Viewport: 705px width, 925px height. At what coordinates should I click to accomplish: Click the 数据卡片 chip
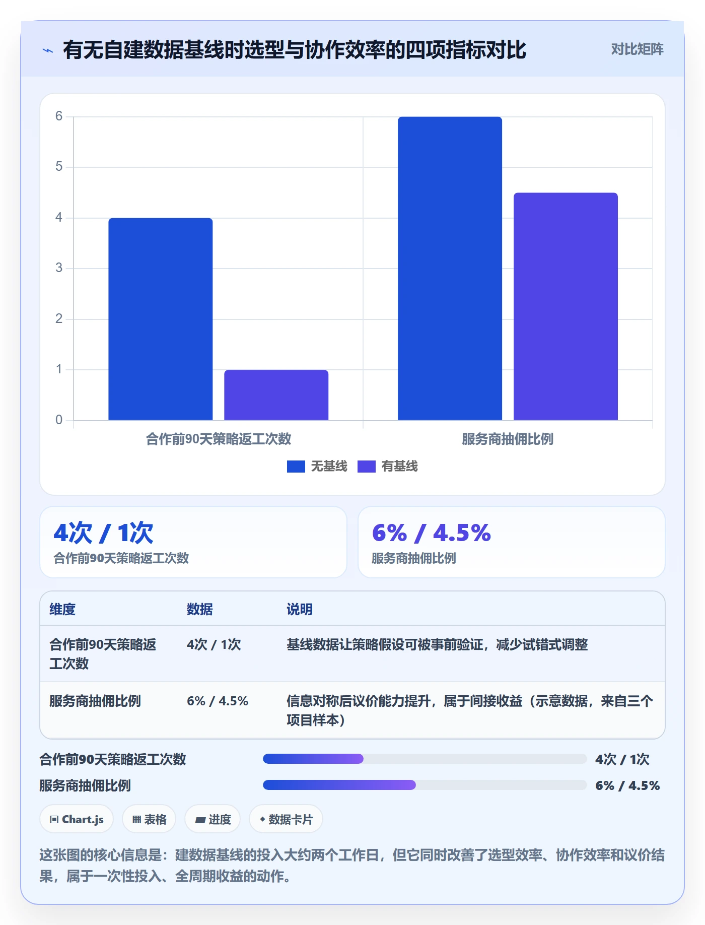[286, 819]
